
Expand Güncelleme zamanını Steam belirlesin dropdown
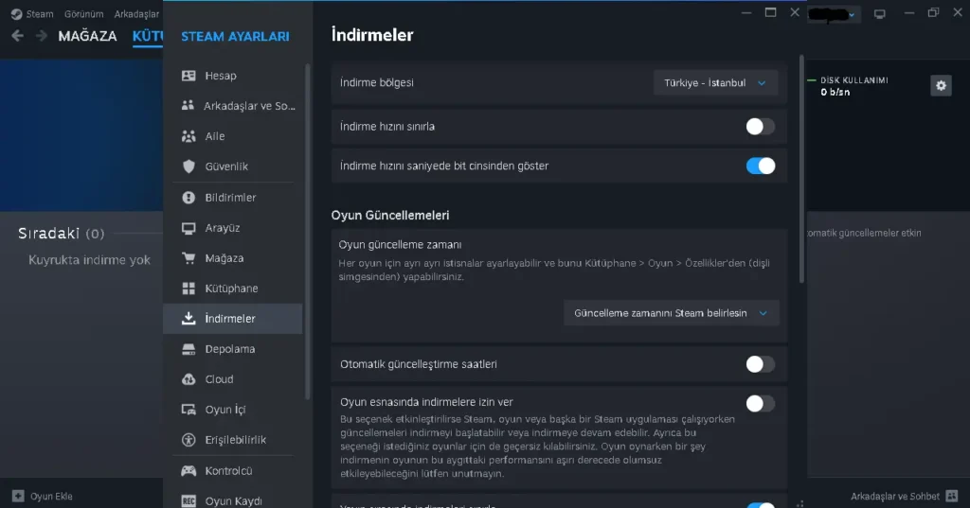click(x=672, y=313)
